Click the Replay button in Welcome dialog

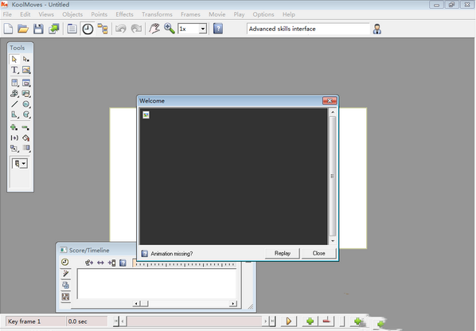tap(283, 253)
